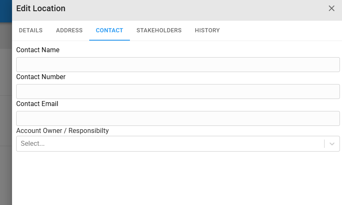Select the active Contact tab
Image resolution: width=342 pixels, height=205 pixels.
point(110,31)
